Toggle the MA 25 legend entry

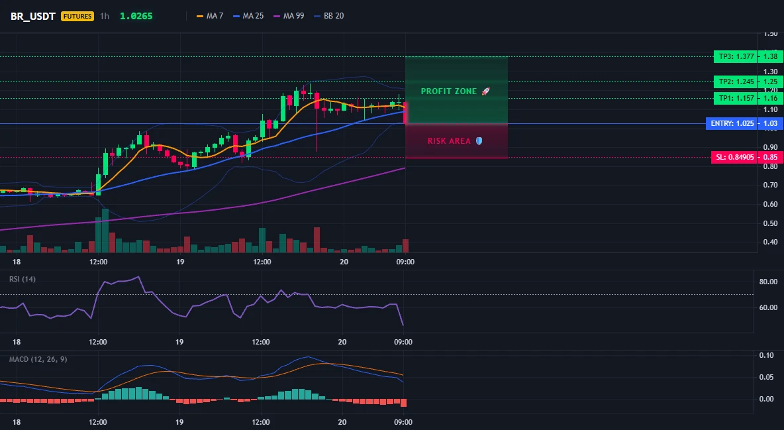click(x=248, y=16)
